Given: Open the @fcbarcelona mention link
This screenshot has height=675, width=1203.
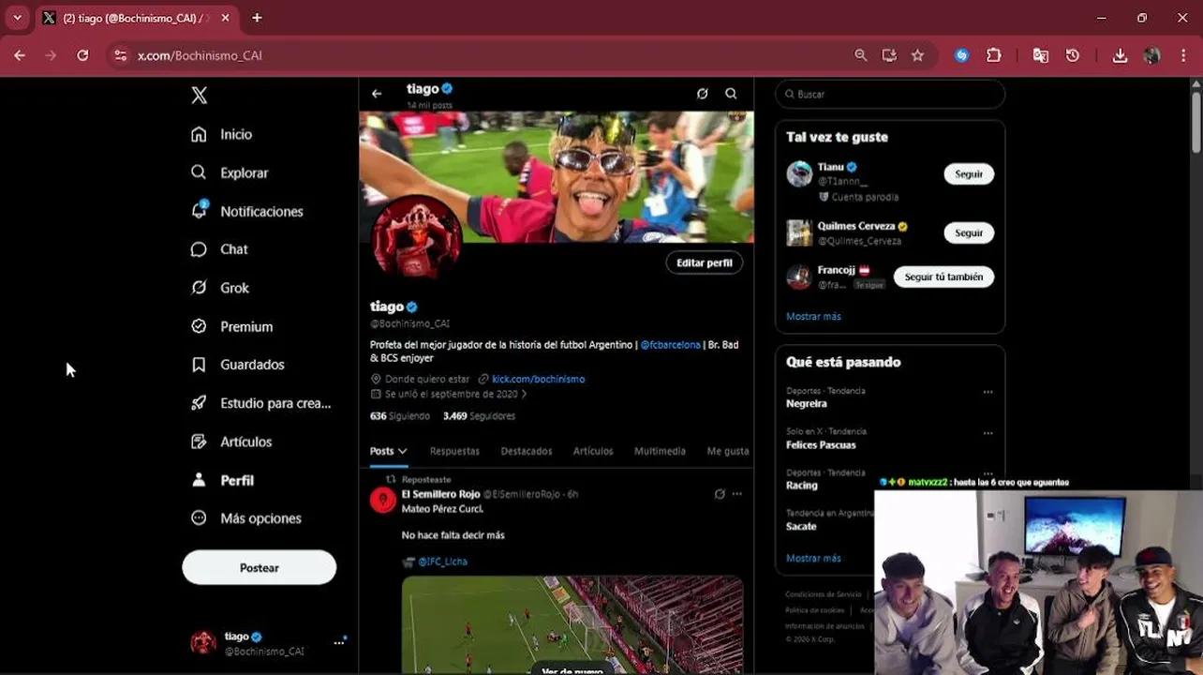Looking at the screenshot, I should point(670,345).
